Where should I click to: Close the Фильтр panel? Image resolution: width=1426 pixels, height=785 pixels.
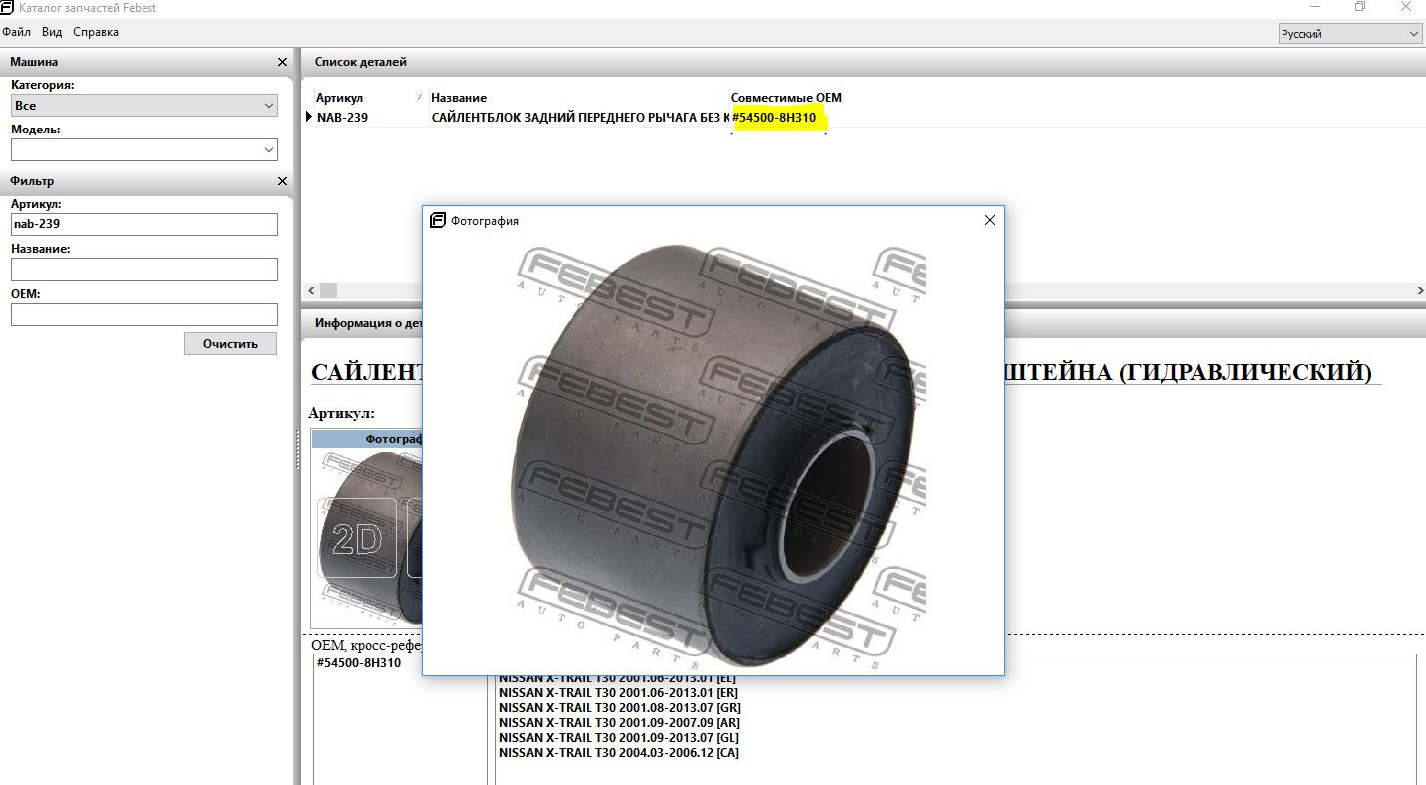pos(282,181)
